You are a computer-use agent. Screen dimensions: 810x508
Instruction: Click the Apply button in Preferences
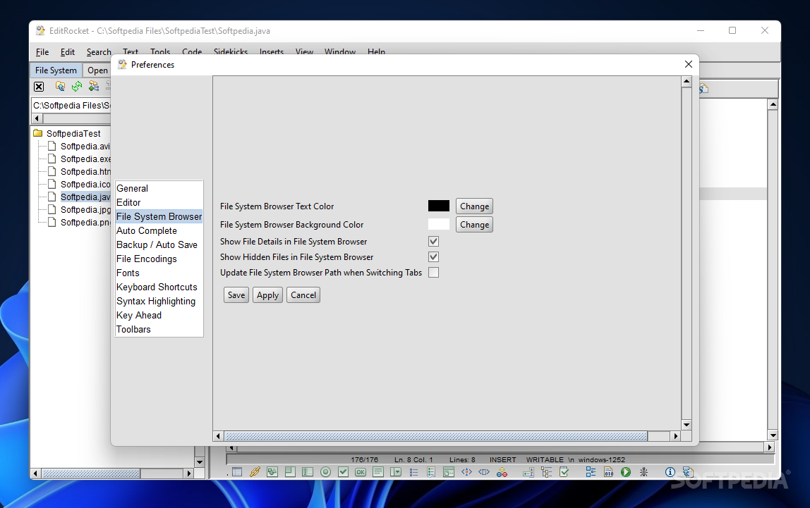point(267,295)
